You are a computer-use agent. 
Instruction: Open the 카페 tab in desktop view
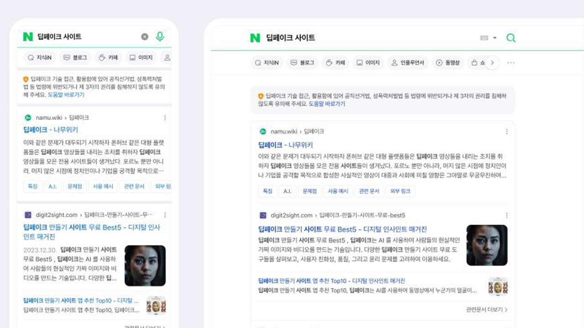[x=336, y=63]
